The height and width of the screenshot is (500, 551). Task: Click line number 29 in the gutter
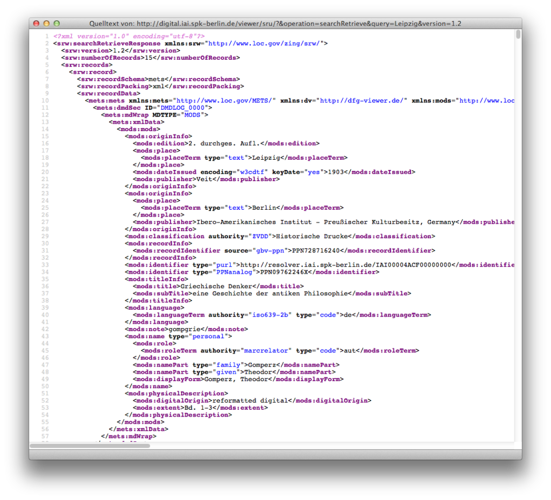click(x=45, y=237)
